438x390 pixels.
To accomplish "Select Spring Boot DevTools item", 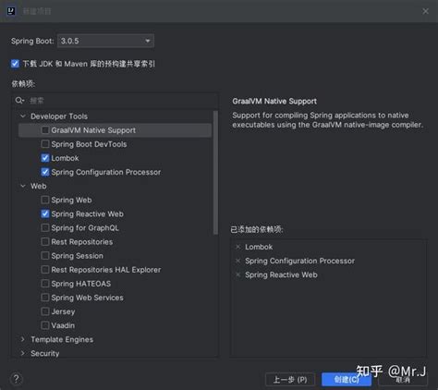I will point(89,144).
